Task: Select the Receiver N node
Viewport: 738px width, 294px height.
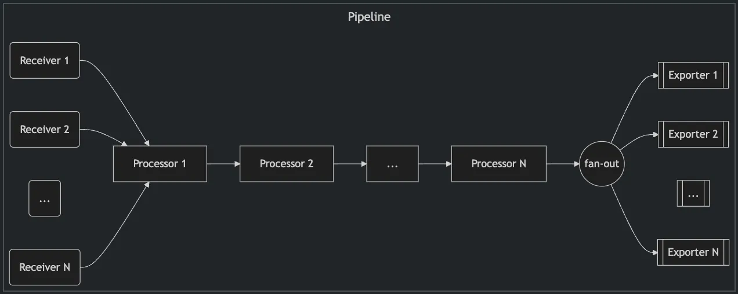Action: 45,267
